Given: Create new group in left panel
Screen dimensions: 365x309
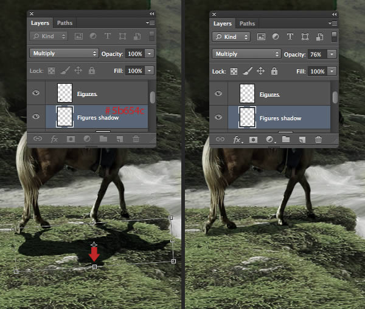Looking at the screenshot, I should [103, 138].
